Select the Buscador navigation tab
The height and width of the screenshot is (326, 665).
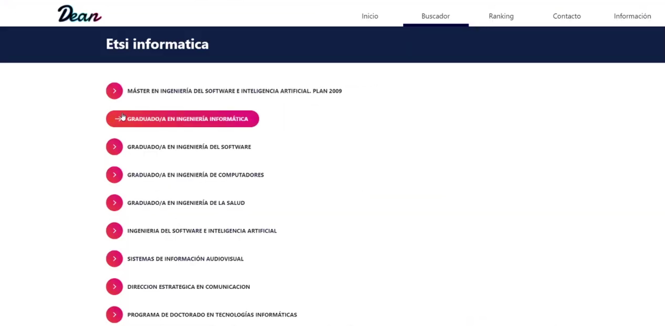pos(436,16)
